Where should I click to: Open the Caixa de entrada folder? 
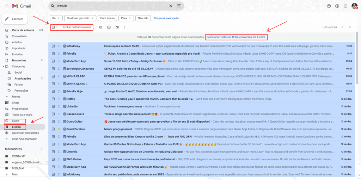pos(23,30)
